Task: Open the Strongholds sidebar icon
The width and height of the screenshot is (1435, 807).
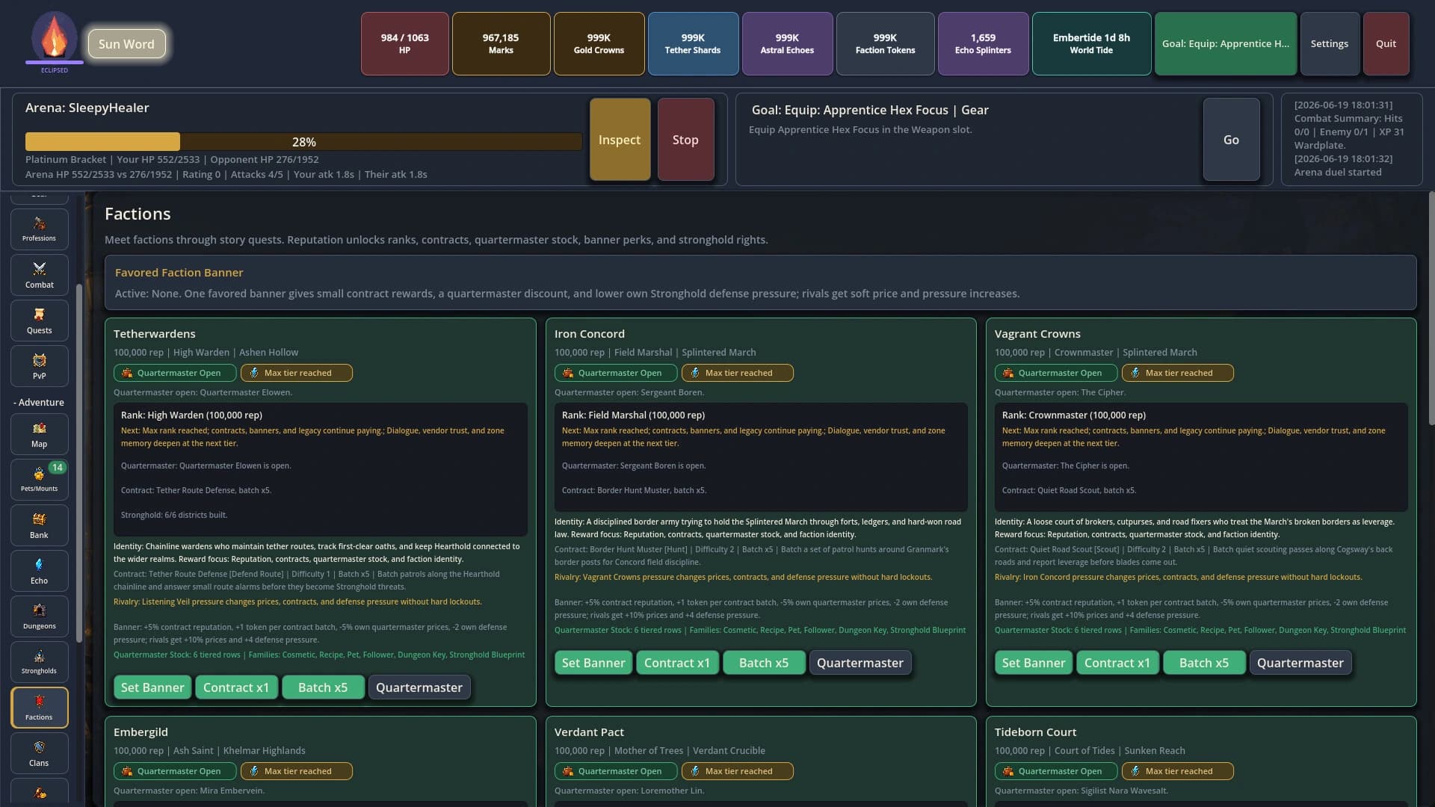Action: (x=39, y=662)
